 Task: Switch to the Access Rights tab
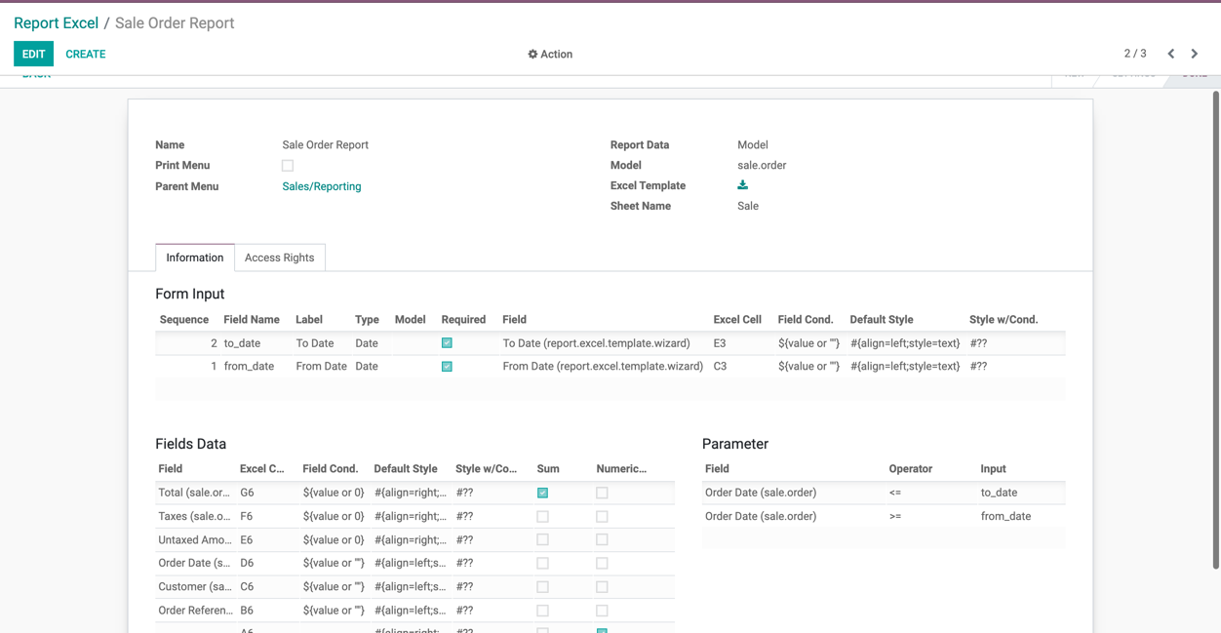tap(279, 257)
